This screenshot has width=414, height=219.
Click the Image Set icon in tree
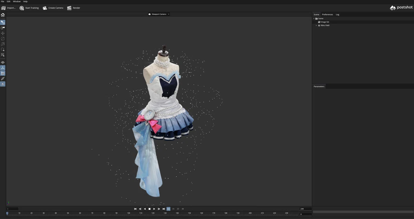click(319, 22)
